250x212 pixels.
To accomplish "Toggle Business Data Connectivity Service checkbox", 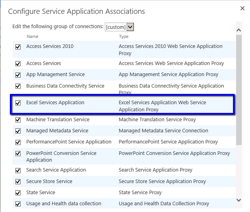I will (x=18, y=86).
